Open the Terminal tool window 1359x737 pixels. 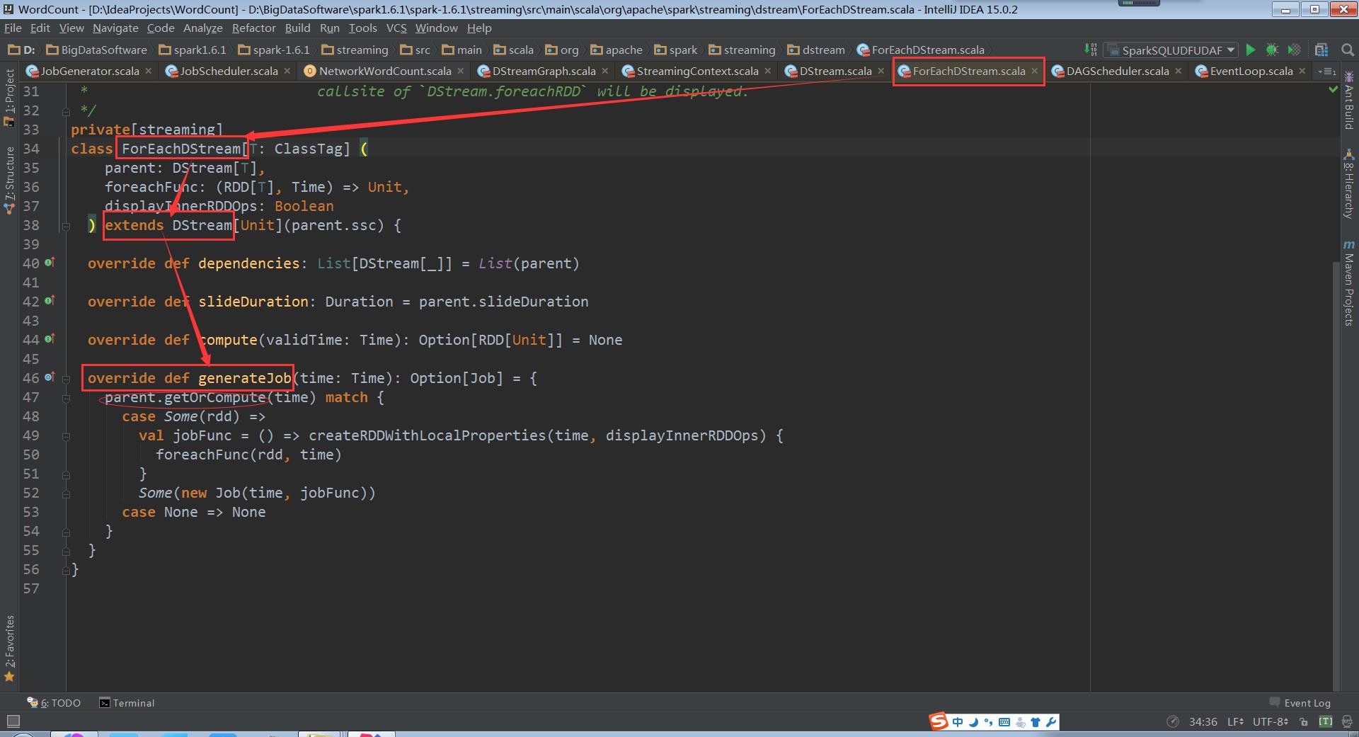(127, 703)
